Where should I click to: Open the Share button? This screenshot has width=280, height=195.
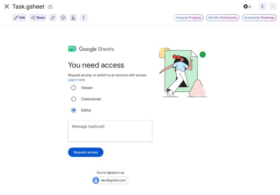click(x=38, y=18)
